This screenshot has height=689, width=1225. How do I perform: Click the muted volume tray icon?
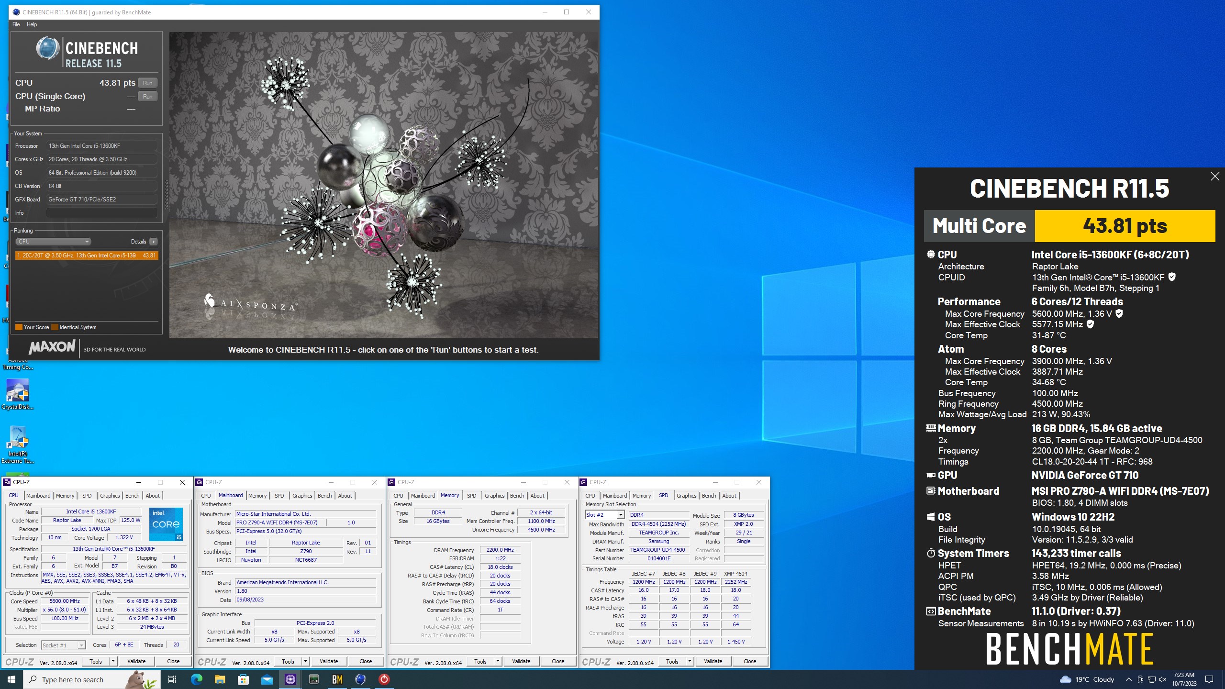click(x=1163, y=679)
